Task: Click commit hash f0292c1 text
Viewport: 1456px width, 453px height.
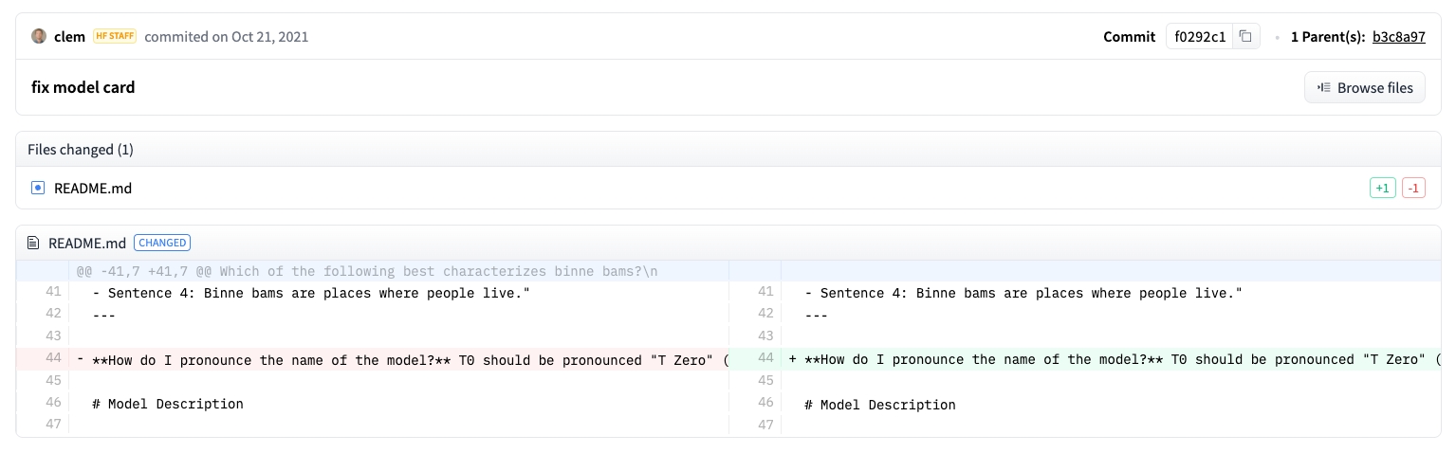Action: coord(1200,37)
